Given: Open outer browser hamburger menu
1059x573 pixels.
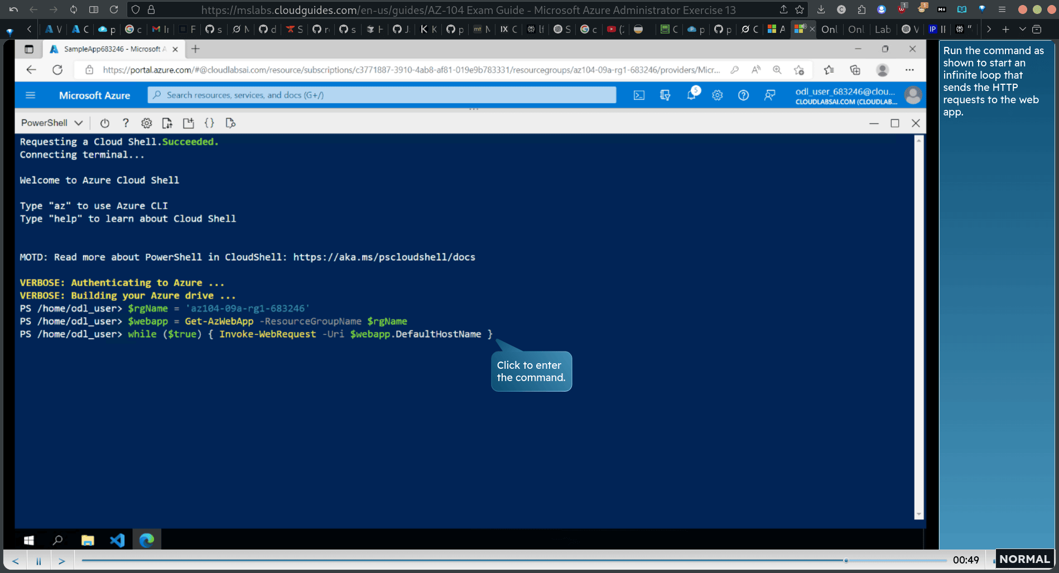Looking at the screenshot, I should (x=1002, y=9).
